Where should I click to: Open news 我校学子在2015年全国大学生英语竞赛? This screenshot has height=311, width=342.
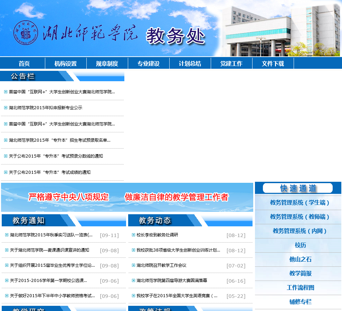[177, 296]
